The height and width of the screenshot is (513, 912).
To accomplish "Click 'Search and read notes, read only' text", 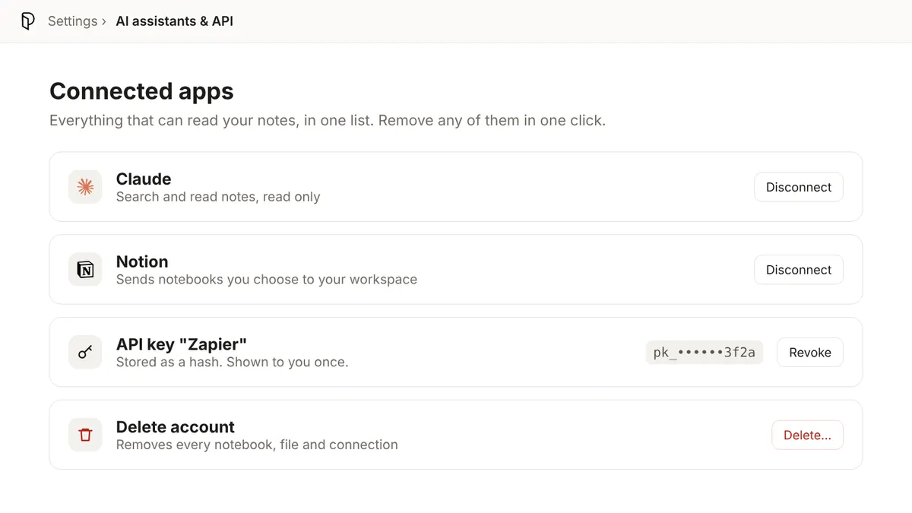I will tap(218, 197).
